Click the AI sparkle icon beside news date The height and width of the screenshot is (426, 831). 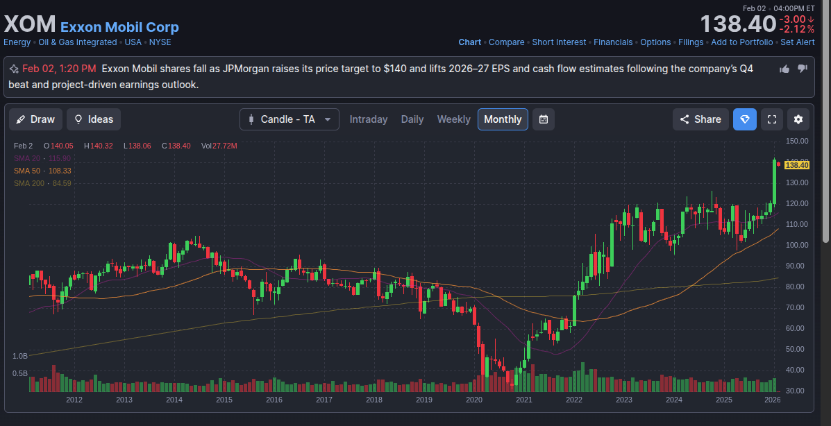click(x=13, y=69)
